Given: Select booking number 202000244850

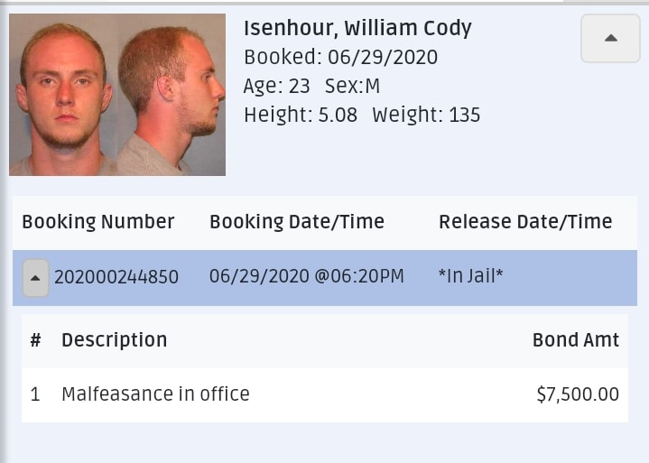Looking at the screenshot, I should coord(116,277).
